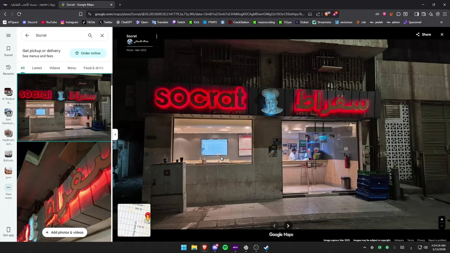Select the All photos tab
450x253 pixels.
click(22, 68)
